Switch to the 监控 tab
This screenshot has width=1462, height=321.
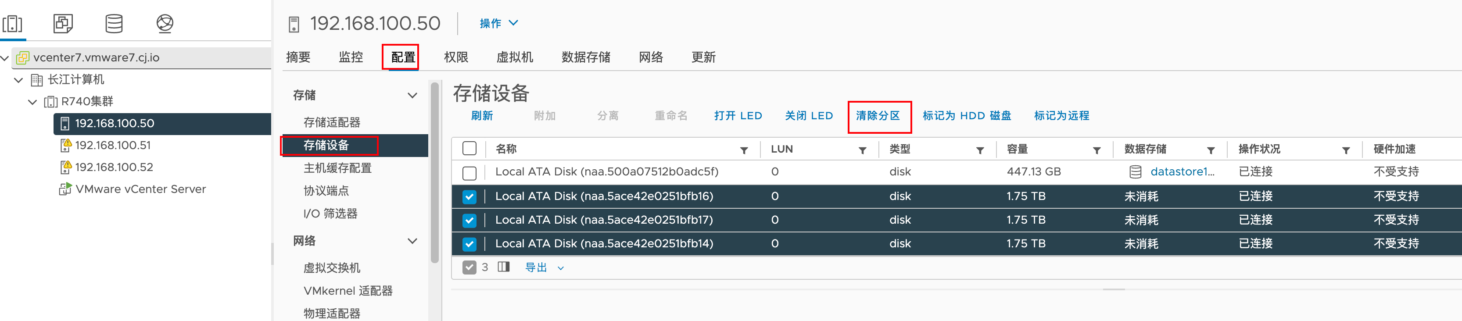point(350,57)
